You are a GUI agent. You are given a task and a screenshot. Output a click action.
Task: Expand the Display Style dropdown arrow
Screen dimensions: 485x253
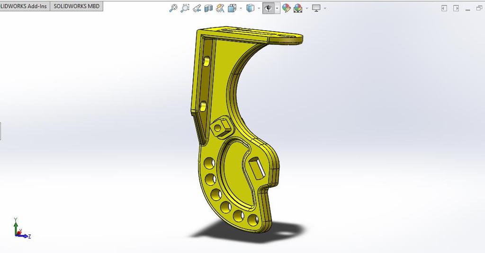[x=259, y=9]
